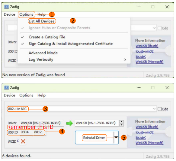
Task: Open Options menu in top Zadig window
Action: coord(26,14)
